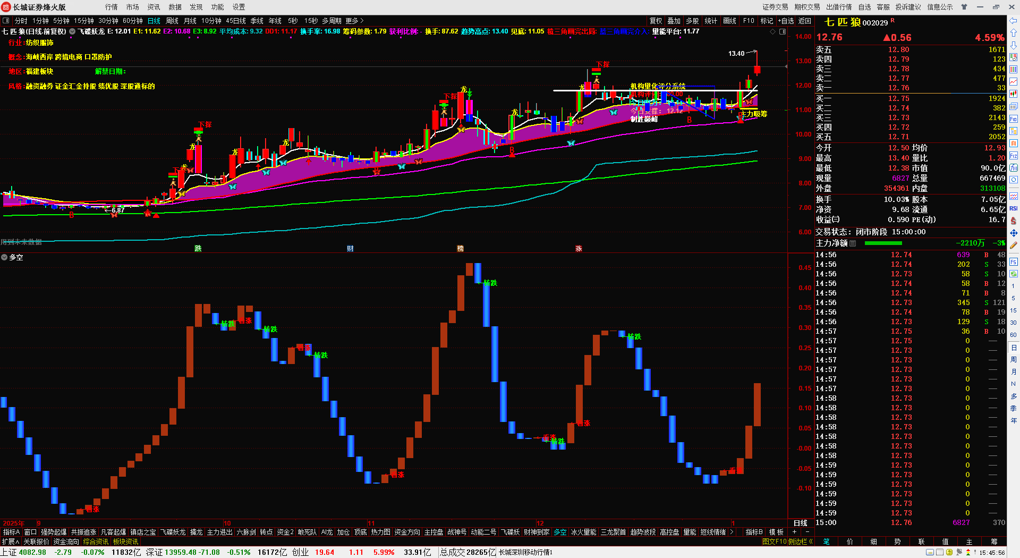Image resolution: width=1020 pixels, height=558 pixels.
Task: Click the 返回 button
Action: click(x=805, y=21)
